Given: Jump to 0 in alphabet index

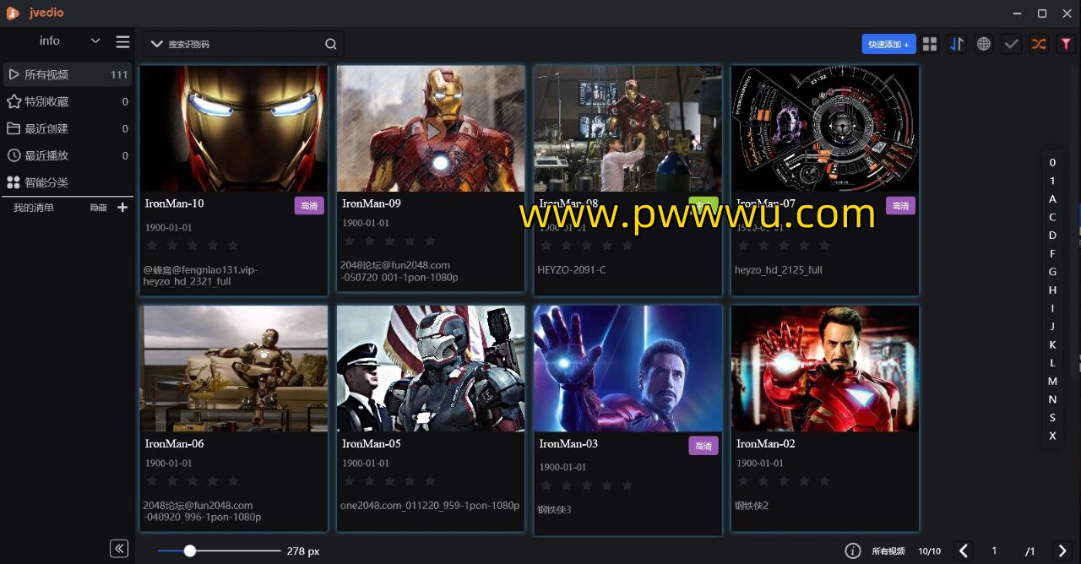Looking at the screenshot, I should click(1052, 163).
